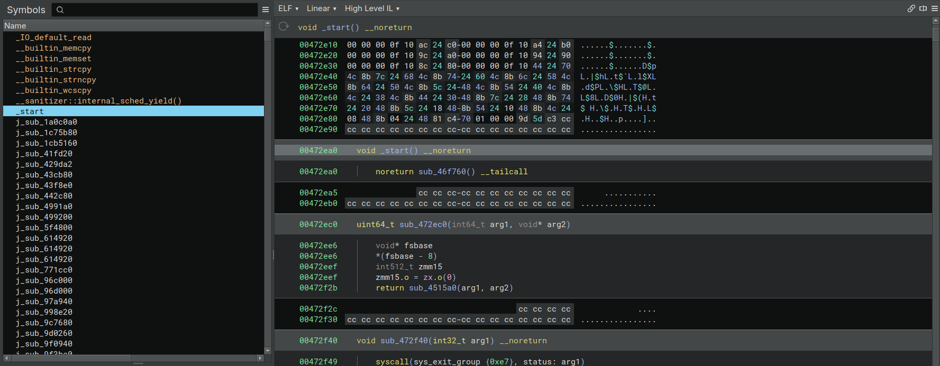Click the refresh icon beside void _start()
Image resolution: width=940 pixels, height=366 pixels.
pos(284,26)
